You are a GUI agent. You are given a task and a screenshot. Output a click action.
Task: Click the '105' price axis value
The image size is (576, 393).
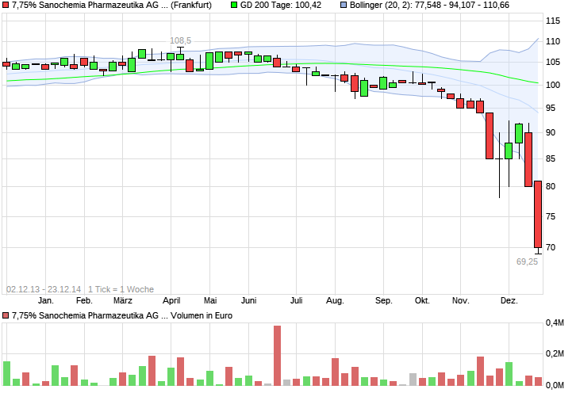coord(553,62)
